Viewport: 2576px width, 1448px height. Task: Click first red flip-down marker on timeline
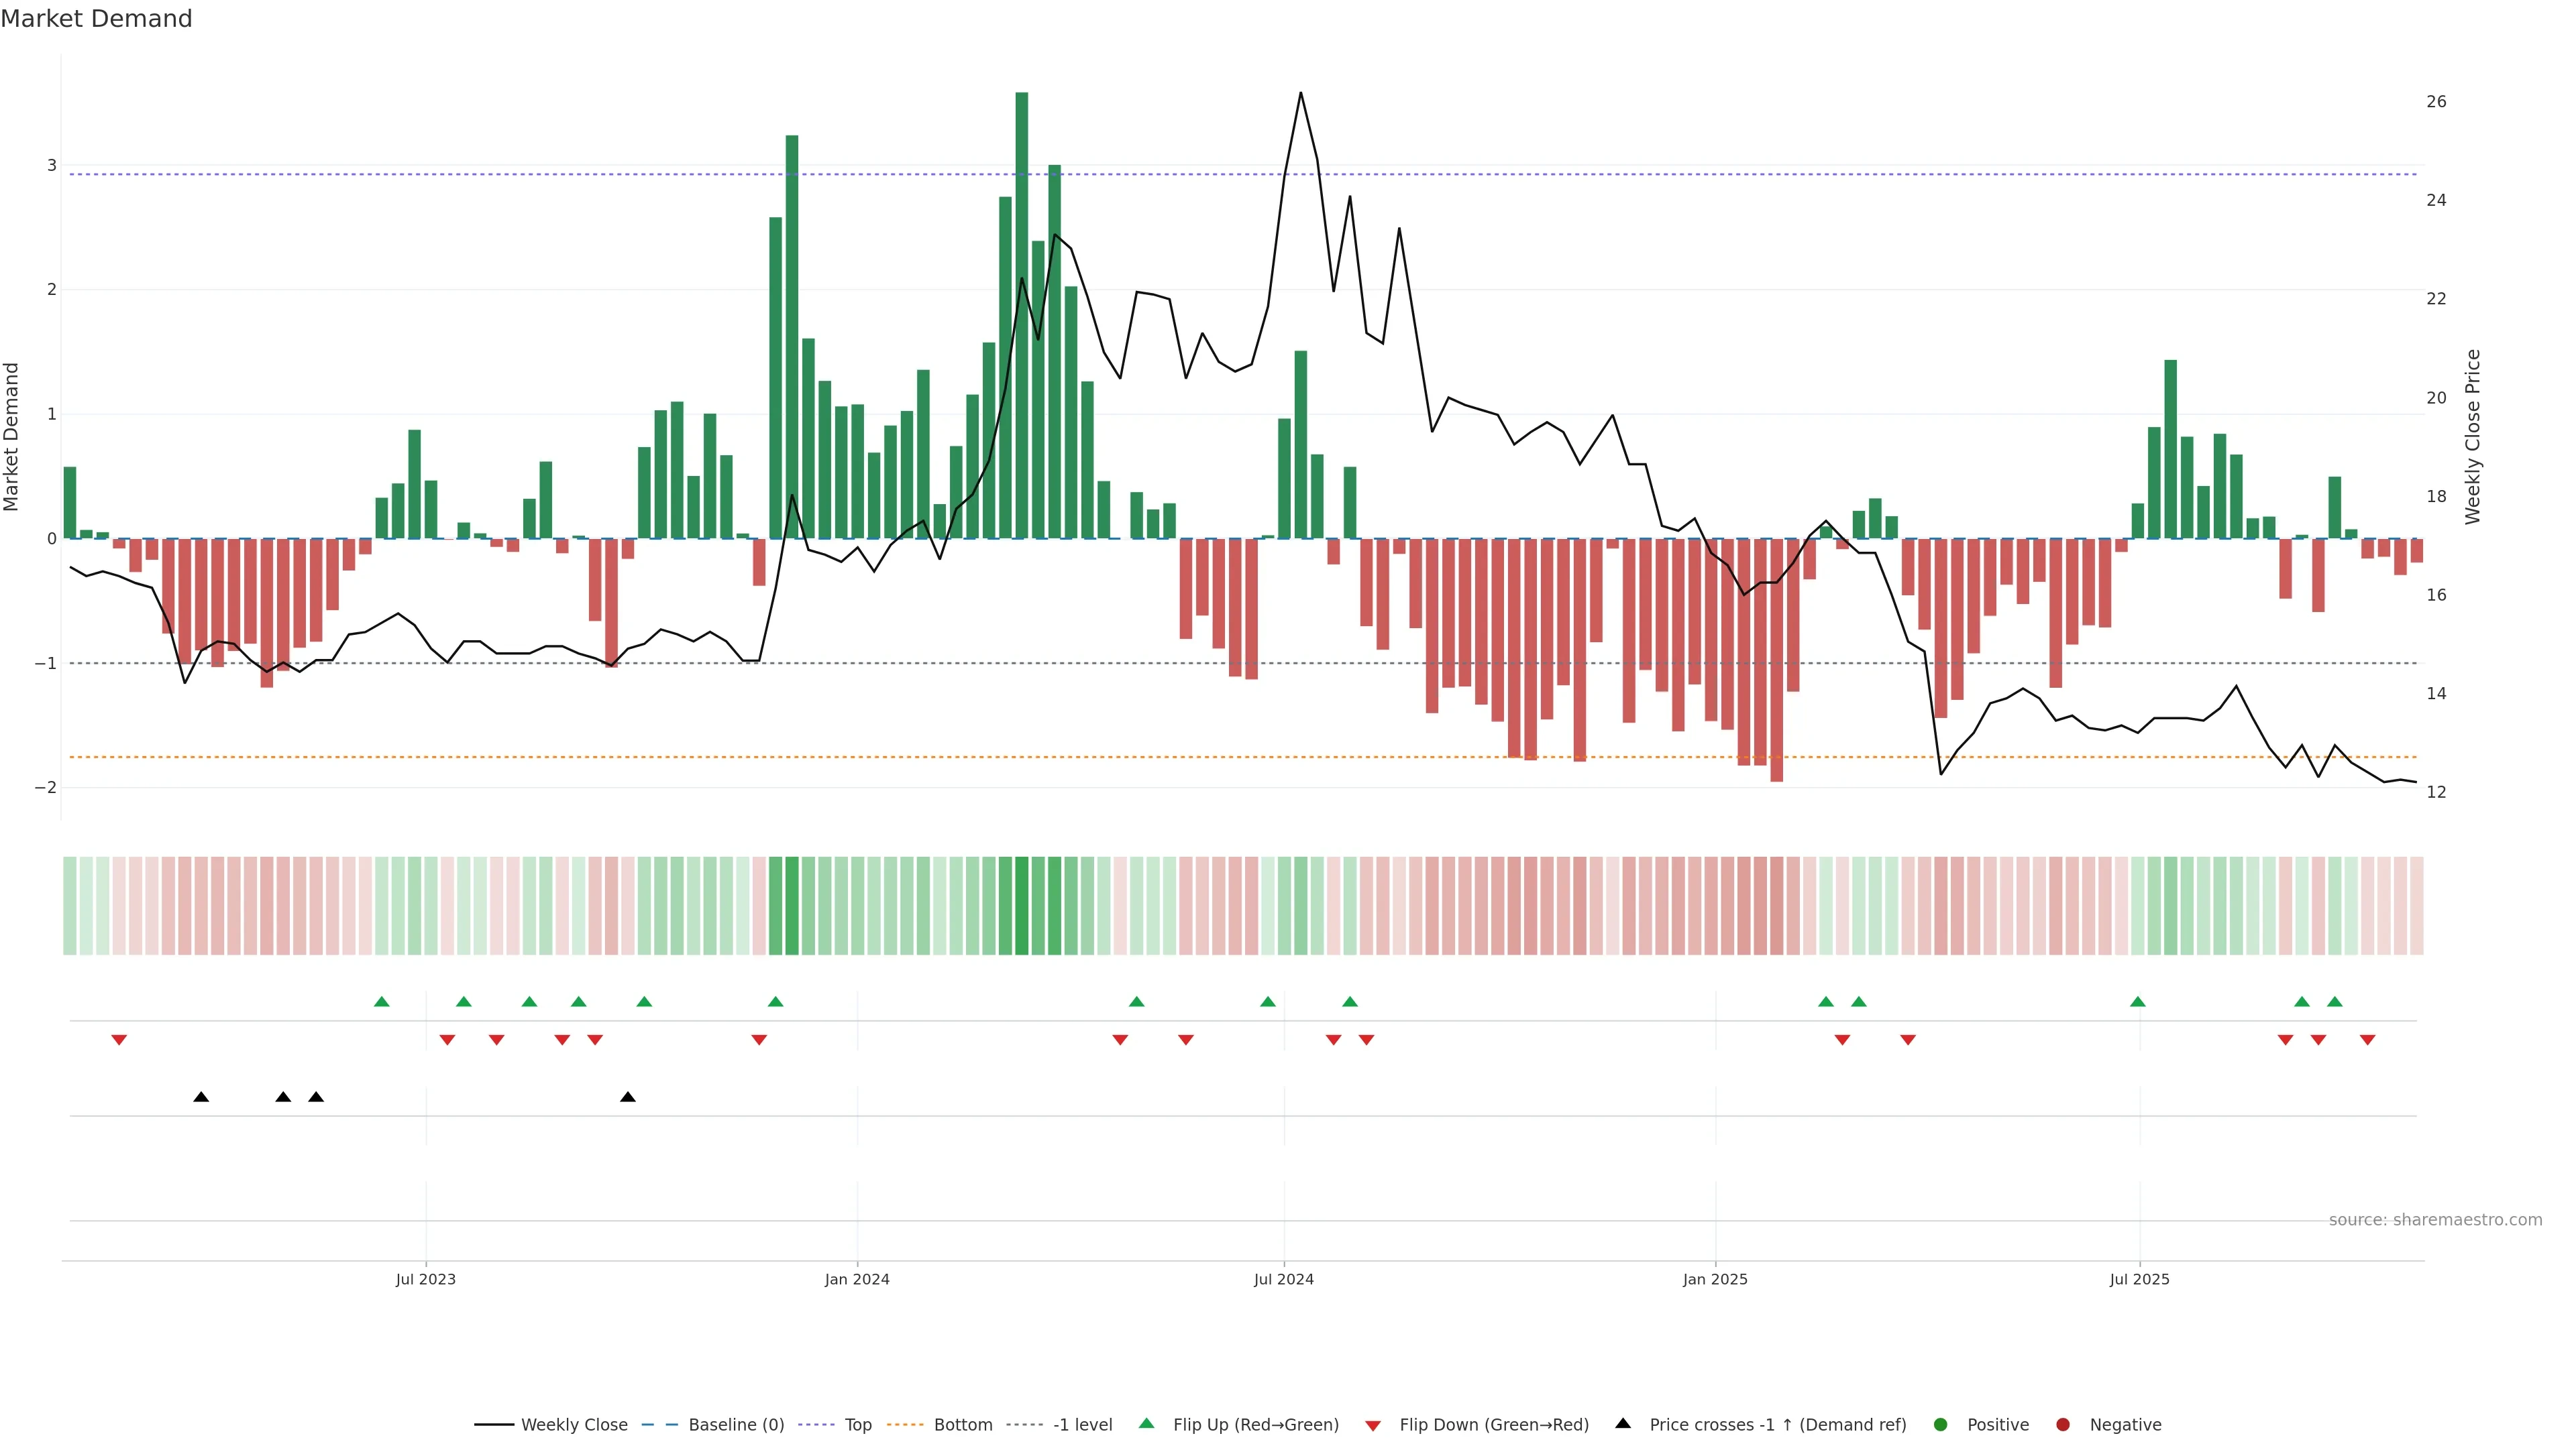coord(119,1040)
